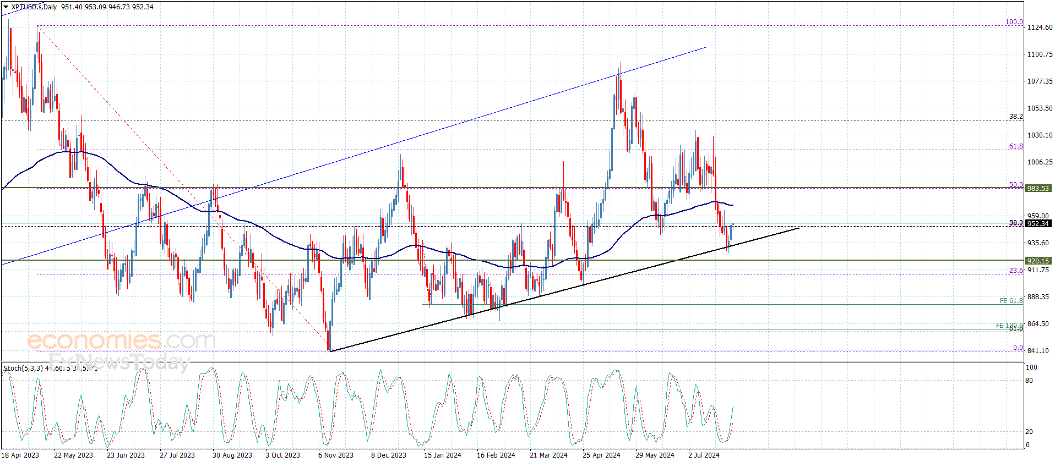1055x462 pixels.
Task: Click the 8 Dec 2023 date label
Action: coord(389,455)
